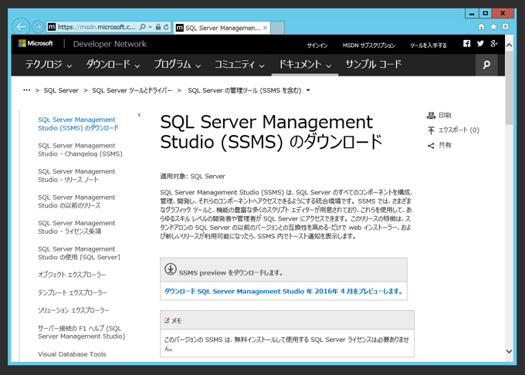Click SQL Server の管理ツール breadcrumb
The image size is (525, 375).
(x=245, y=90)
